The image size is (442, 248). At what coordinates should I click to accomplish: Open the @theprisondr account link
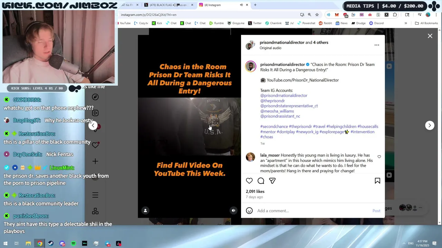272,101
